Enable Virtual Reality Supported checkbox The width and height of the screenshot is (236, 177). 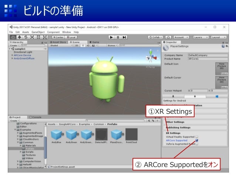pyautogui.click(x=197, y=137)
